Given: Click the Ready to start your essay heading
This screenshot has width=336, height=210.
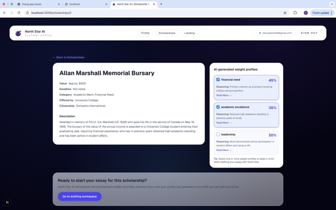Looking at the screenshot, I should 102,180.
